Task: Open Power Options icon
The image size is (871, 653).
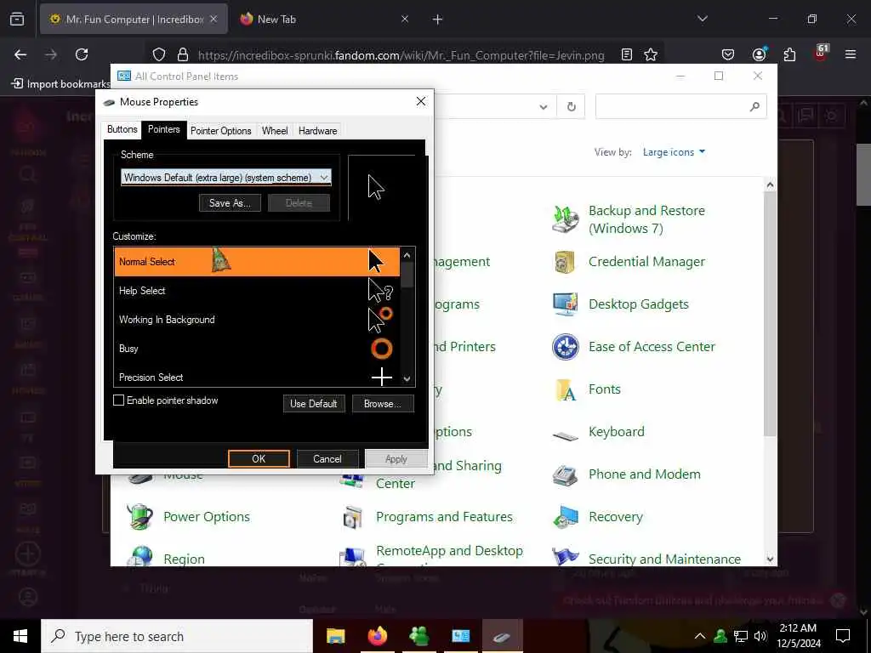Action: [140, 517]
